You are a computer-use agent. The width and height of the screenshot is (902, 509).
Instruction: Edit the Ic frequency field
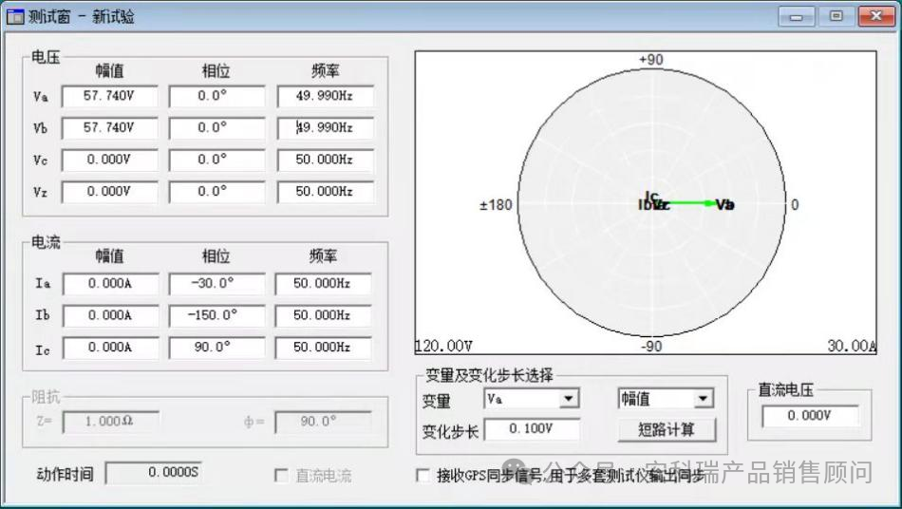323,348
